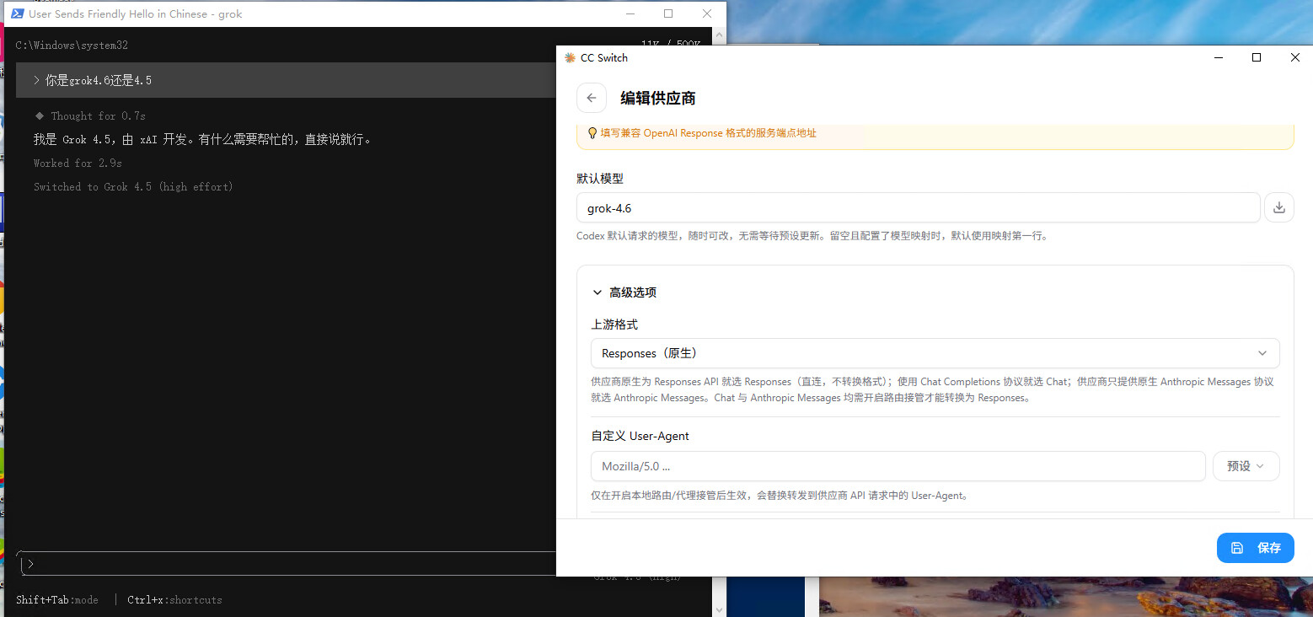Click Switched to Grok 4.5 (high effort) line

(133, 186)
